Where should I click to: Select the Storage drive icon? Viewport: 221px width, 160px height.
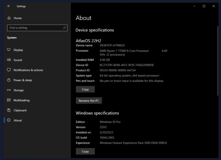9,90
